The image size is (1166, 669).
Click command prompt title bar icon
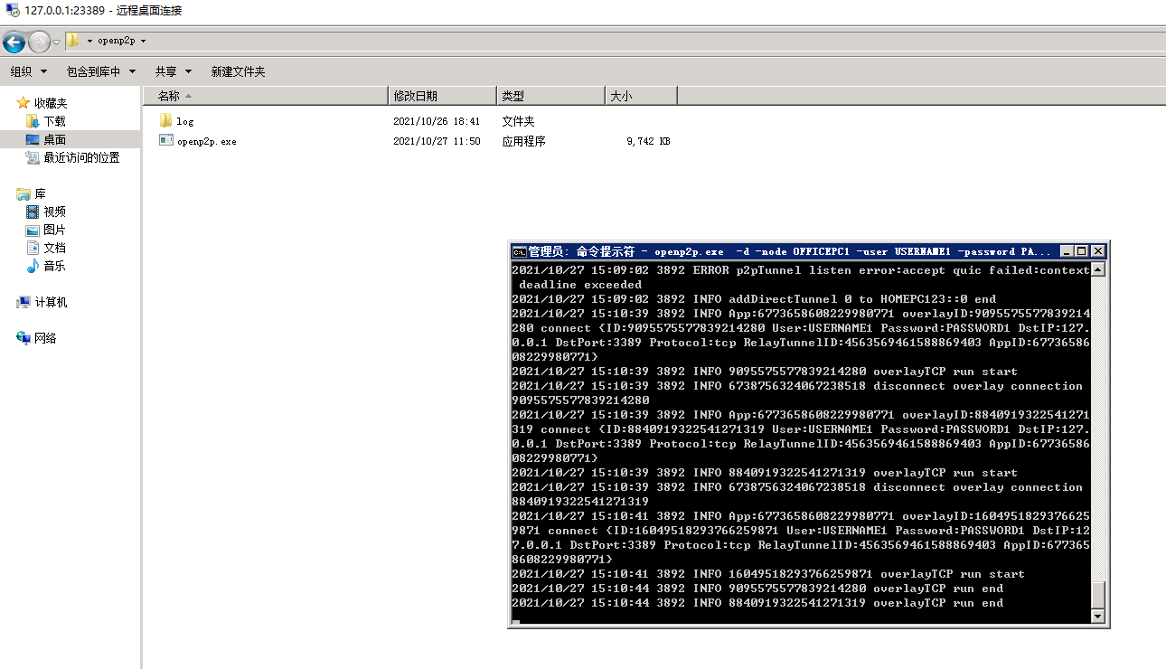coord(519,251)
